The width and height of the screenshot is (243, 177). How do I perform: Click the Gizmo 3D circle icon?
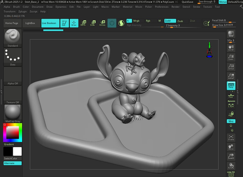[112, 23]
